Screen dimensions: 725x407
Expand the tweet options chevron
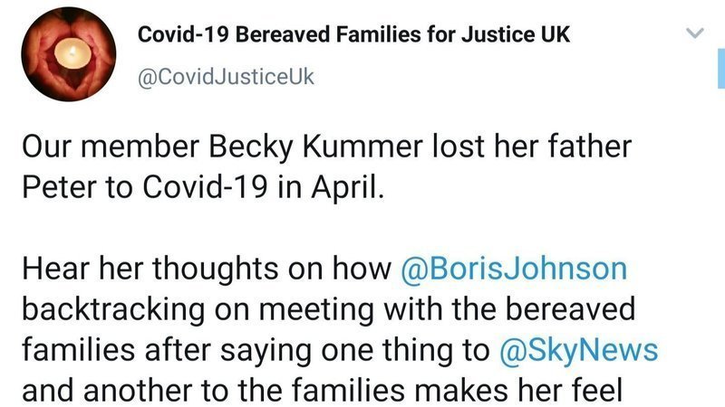693,33
